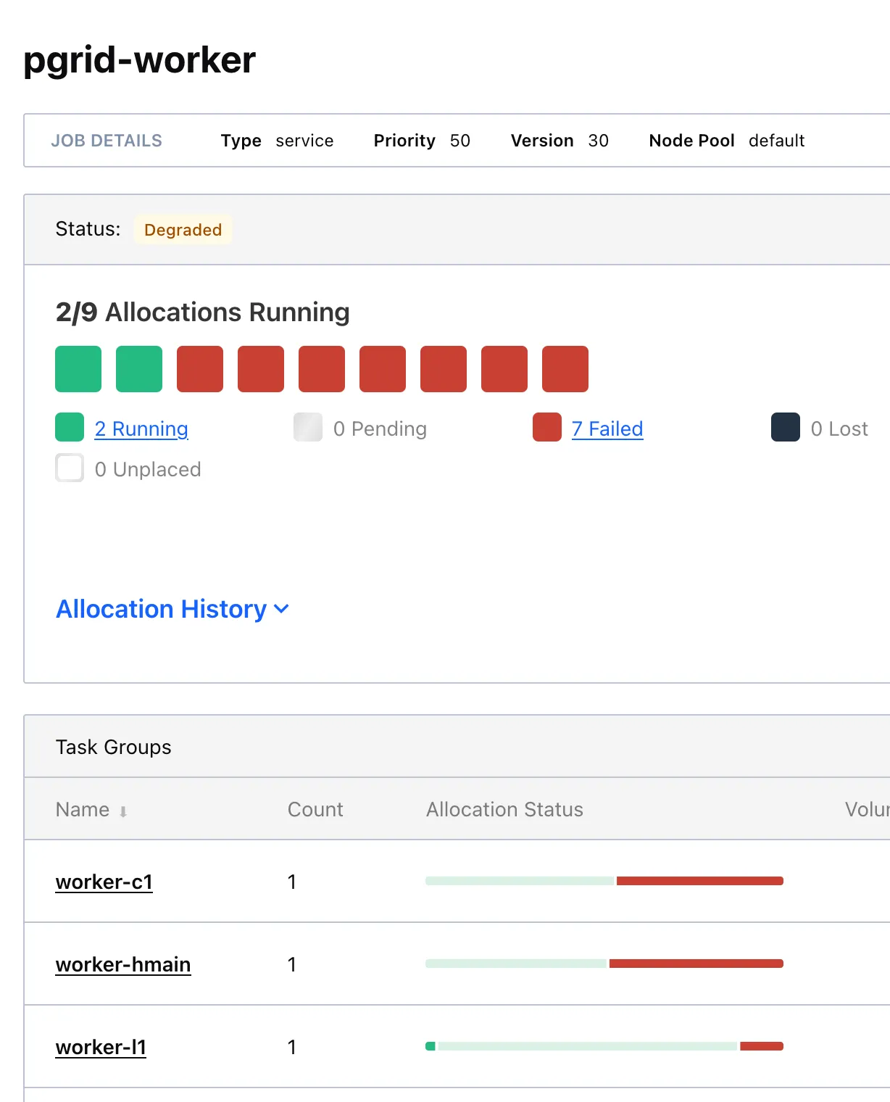This screenshot has height=1102, width=890.
Task: Open the worker-l1 task group
Action: [101, 1047]
